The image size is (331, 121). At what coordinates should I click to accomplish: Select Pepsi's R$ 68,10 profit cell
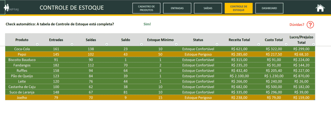(302, 54)
